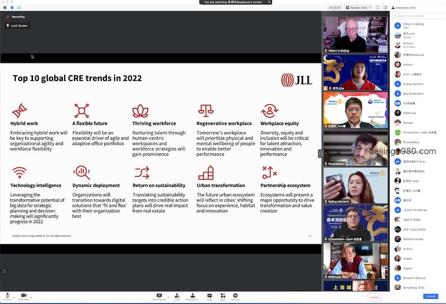Image resolution: width=446 pixels, height=304 pixels.
Task: Click the Search for attendees field
Action: coord(419,16)
